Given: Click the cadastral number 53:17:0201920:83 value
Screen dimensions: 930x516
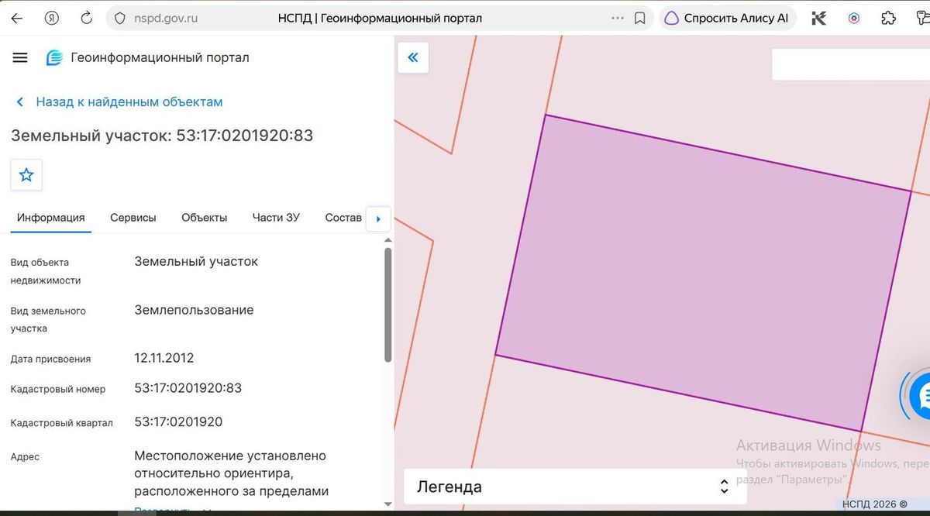Looking at the screenshot, I should tap(188, 387).
